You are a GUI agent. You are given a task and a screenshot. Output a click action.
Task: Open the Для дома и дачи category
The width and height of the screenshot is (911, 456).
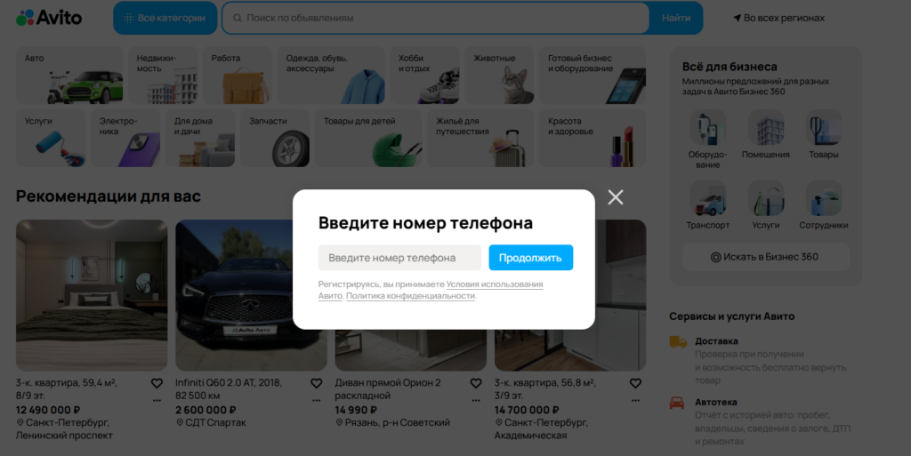click(200, 138)
